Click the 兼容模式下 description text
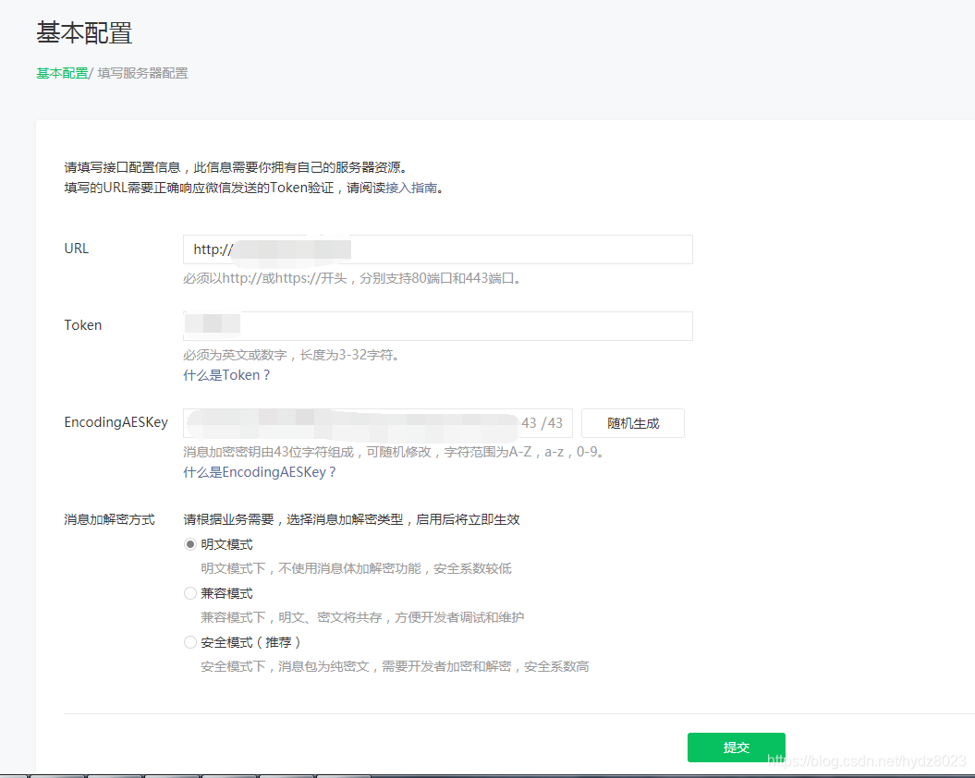The image size is (975, 778). [x=362, y=617]
